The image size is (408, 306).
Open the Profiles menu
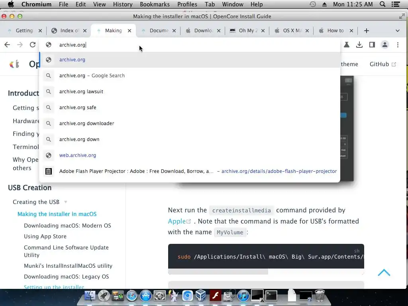tap(187, 4)
